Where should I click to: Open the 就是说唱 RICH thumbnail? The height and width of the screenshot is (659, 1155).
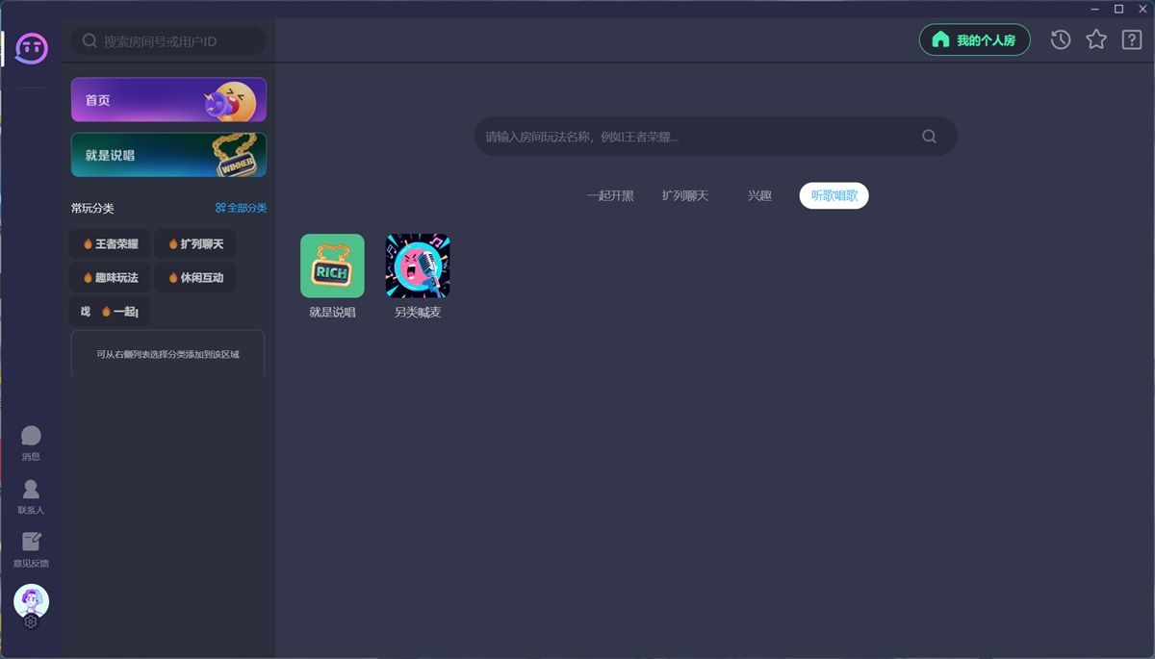click(332, 266)
